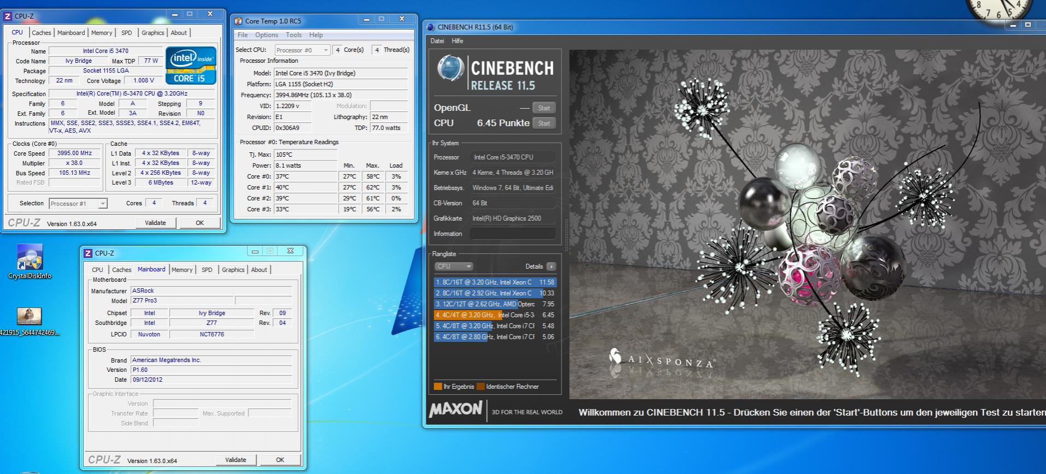Start the CPU test in Cinebench

tap(544, 123)
